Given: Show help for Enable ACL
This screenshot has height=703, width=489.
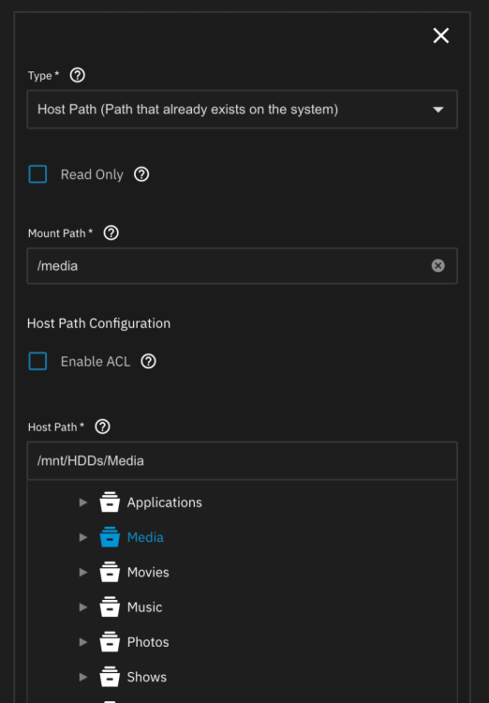Looking at the screenshot, I should click(148, 362).
